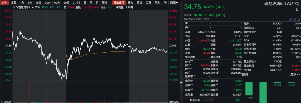Collapse side panel with splitter arrow
This screenshot has width=301, height=103.
click(x=181, y=83)
